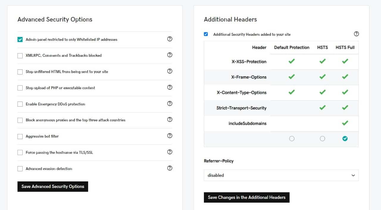The image size is (381, 210).
Task: Open help for Admin panel IP restriction
Action: point(170,39)
